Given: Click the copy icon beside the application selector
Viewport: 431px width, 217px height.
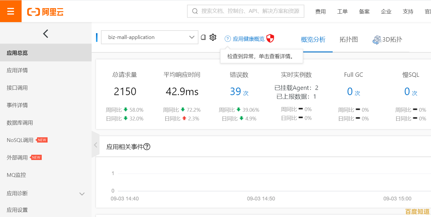Looking at the screenshot, I should tap(203, 37).
